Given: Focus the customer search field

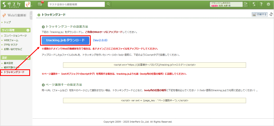Looking at the screenshot, I should click(x=76, y=4).
